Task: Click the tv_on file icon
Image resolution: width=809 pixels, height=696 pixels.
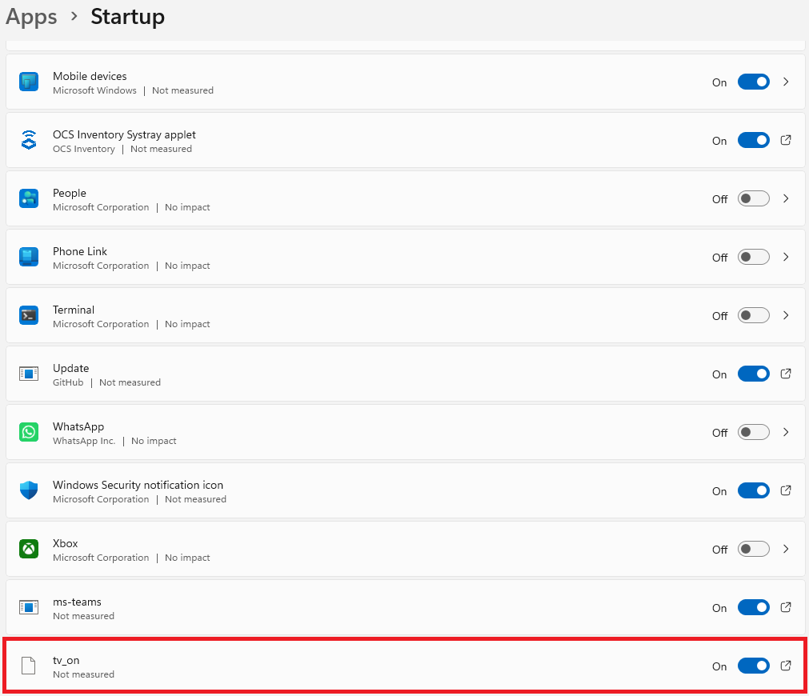Action: pyautogui.click(x=29, y=666)
